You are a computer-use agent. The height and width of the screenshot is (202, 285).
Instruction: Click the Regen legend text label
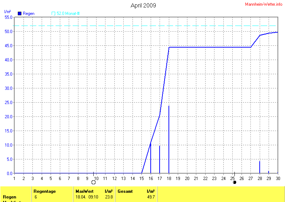28,13
